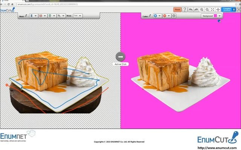This screenshot has width=241, height=150.
Task: Click the copyright 2015 ENUMNET text
Action: 119,142
